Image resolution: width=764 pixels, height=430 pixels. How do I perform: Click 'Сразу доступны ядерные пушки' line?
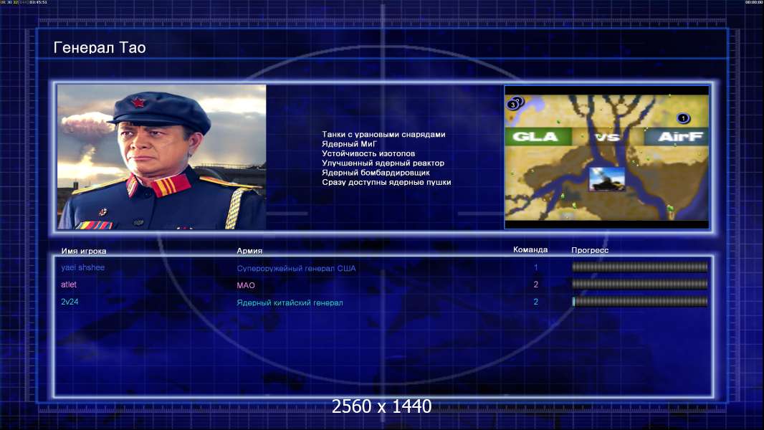386,182
